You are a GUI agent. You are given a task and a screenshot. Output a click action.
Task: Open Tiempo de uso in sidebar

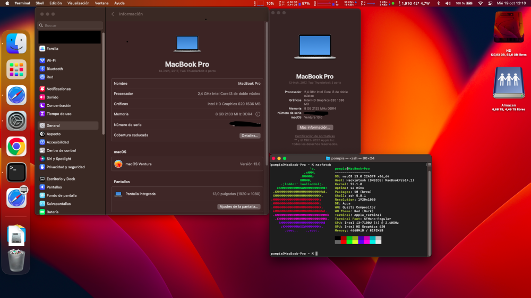[x=68, y=114]
